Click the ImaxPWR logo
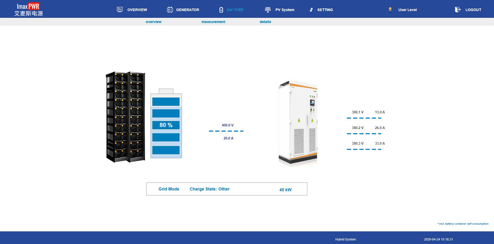Screen dimensions: 494x244 [x=28, y=10]
